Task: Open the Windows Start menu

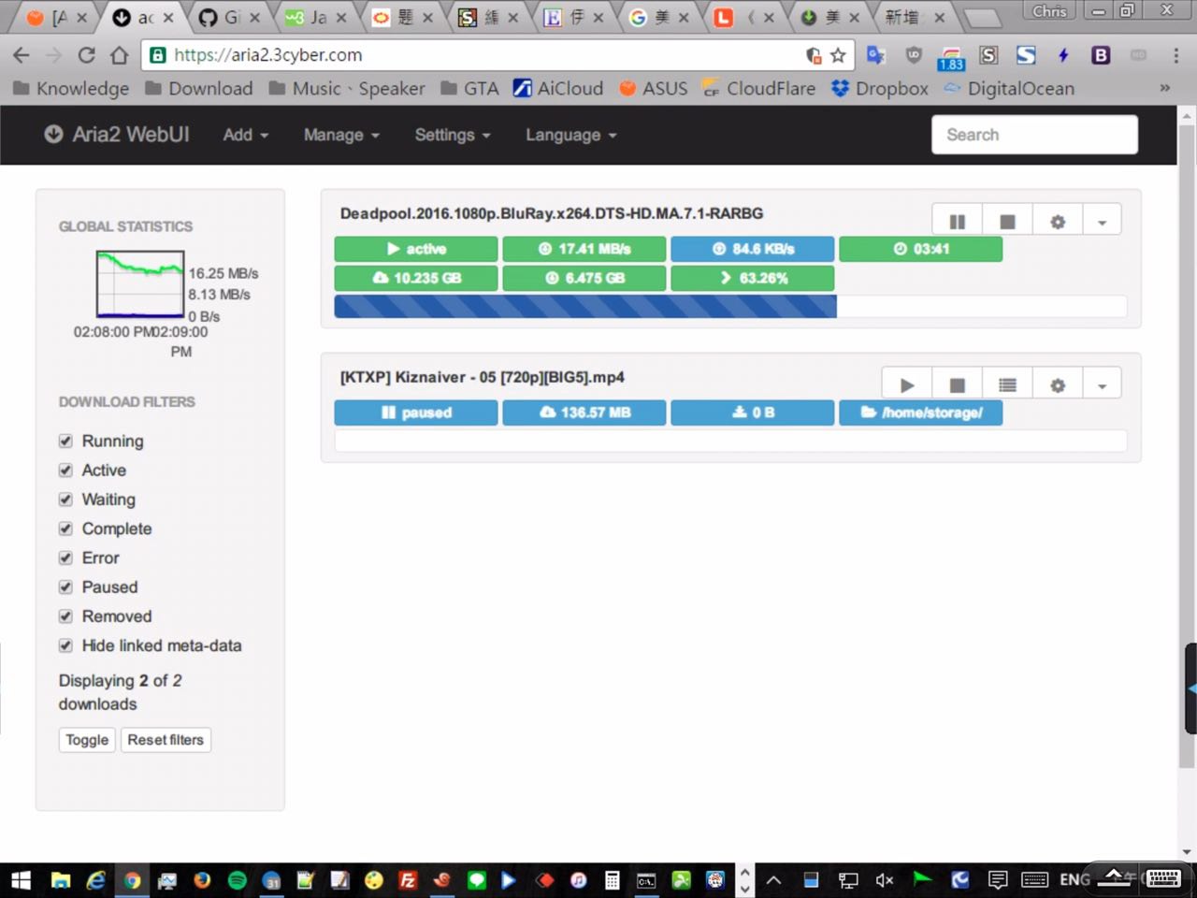Action: (x=21, y=880)
